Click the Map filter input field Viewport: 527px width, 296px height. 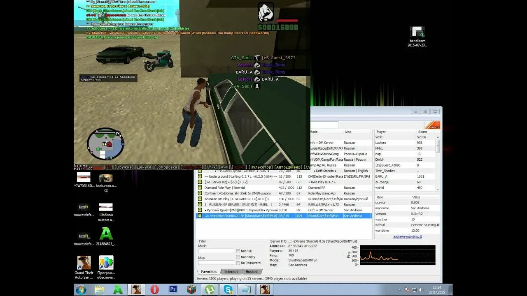216,263
